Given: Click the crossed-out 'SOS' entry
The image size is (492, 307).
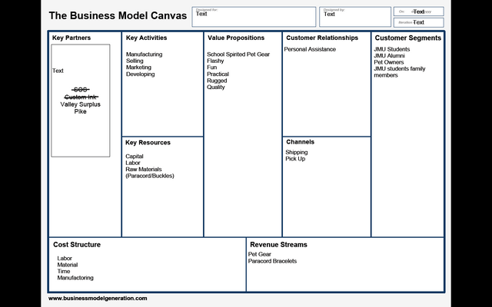Looking at the screenshot, I should [80, 90].
